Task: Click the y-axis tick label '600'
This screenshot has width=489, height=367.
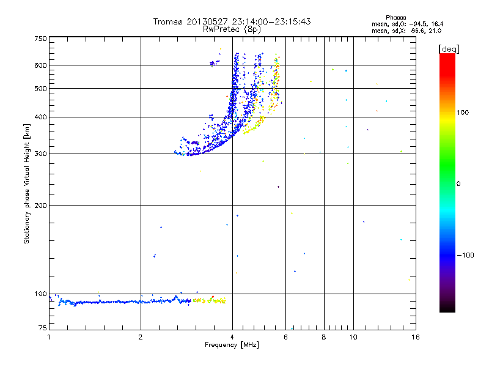Action: coord(40,65)
